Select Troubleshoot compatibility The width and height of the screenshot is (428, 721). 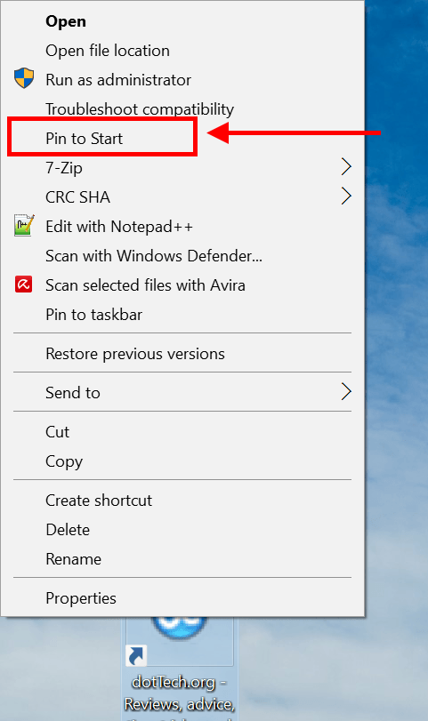(140, 109)
